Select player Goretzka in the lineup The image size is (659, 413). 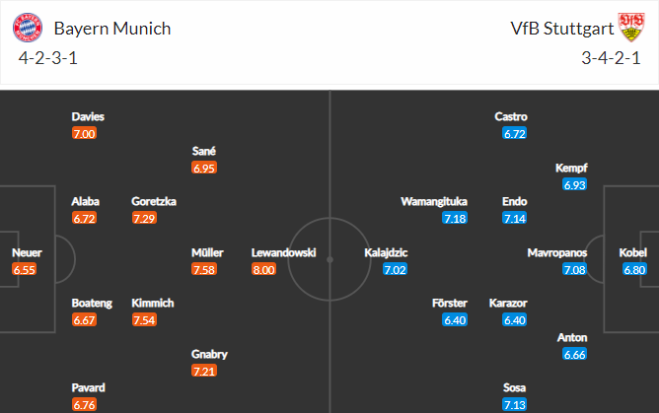[154, 201]
